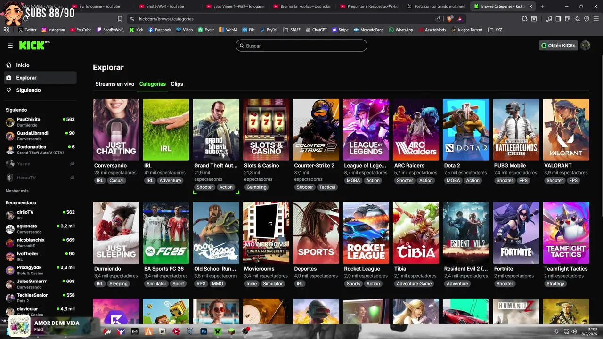This screenshot has width=603, height=339.
Task: Open the Counter-Strike 2 category thumbnail
Action: [x=316, y=129]
